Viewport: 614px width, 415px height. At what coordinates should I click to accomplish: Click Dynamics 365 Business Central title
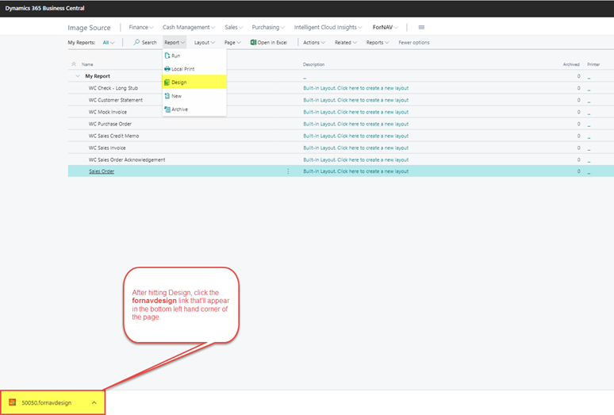click(44, 8)
